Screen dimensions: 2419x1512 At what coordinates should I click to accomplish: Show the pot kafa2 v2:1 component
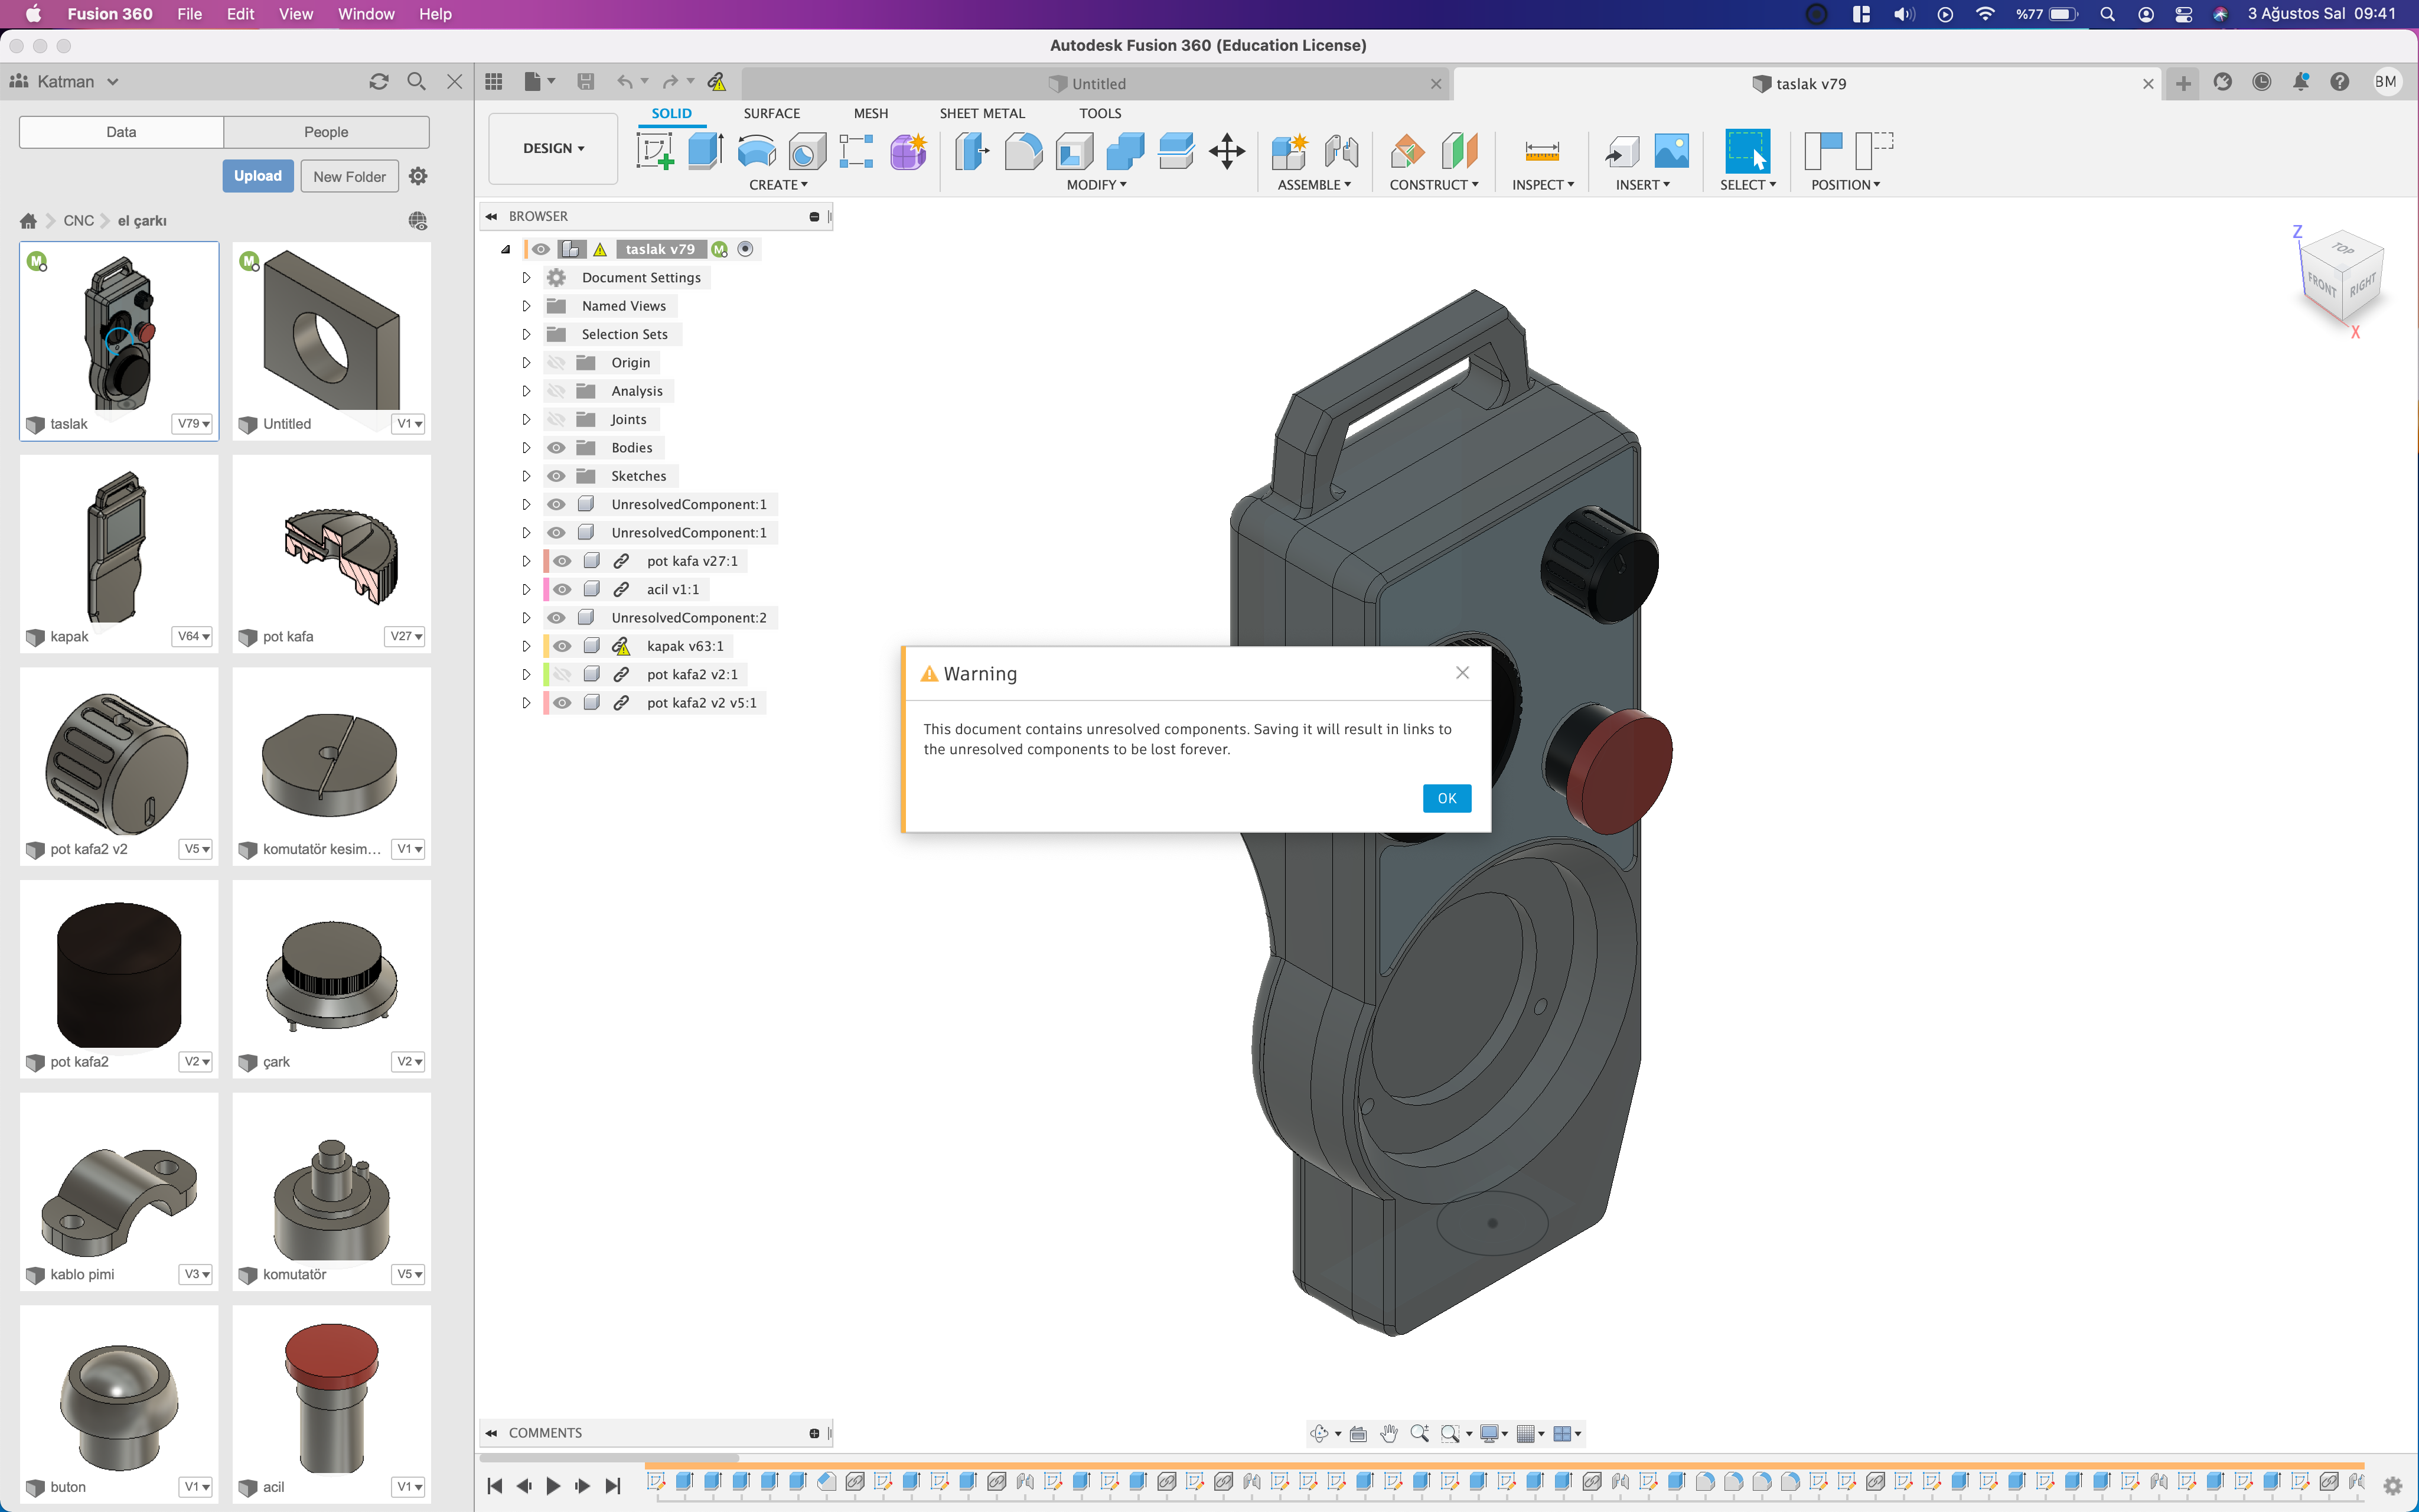point(563,674)
